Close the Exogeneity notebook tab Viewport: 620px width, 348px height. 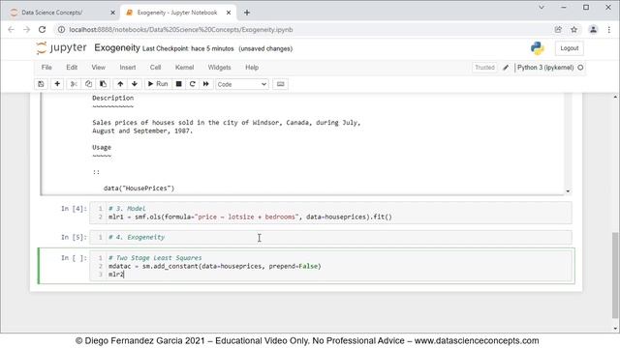[x=229, y=13]
